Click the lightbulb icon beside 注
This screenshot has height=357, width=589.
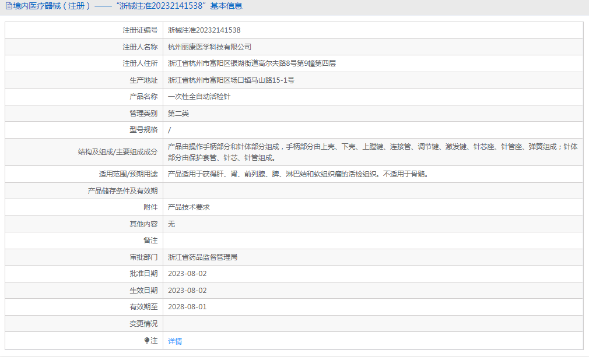147,341
